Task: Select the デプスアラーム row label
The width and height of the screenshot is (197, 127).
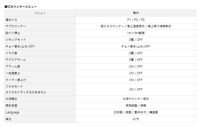Action: click(16, 60)
